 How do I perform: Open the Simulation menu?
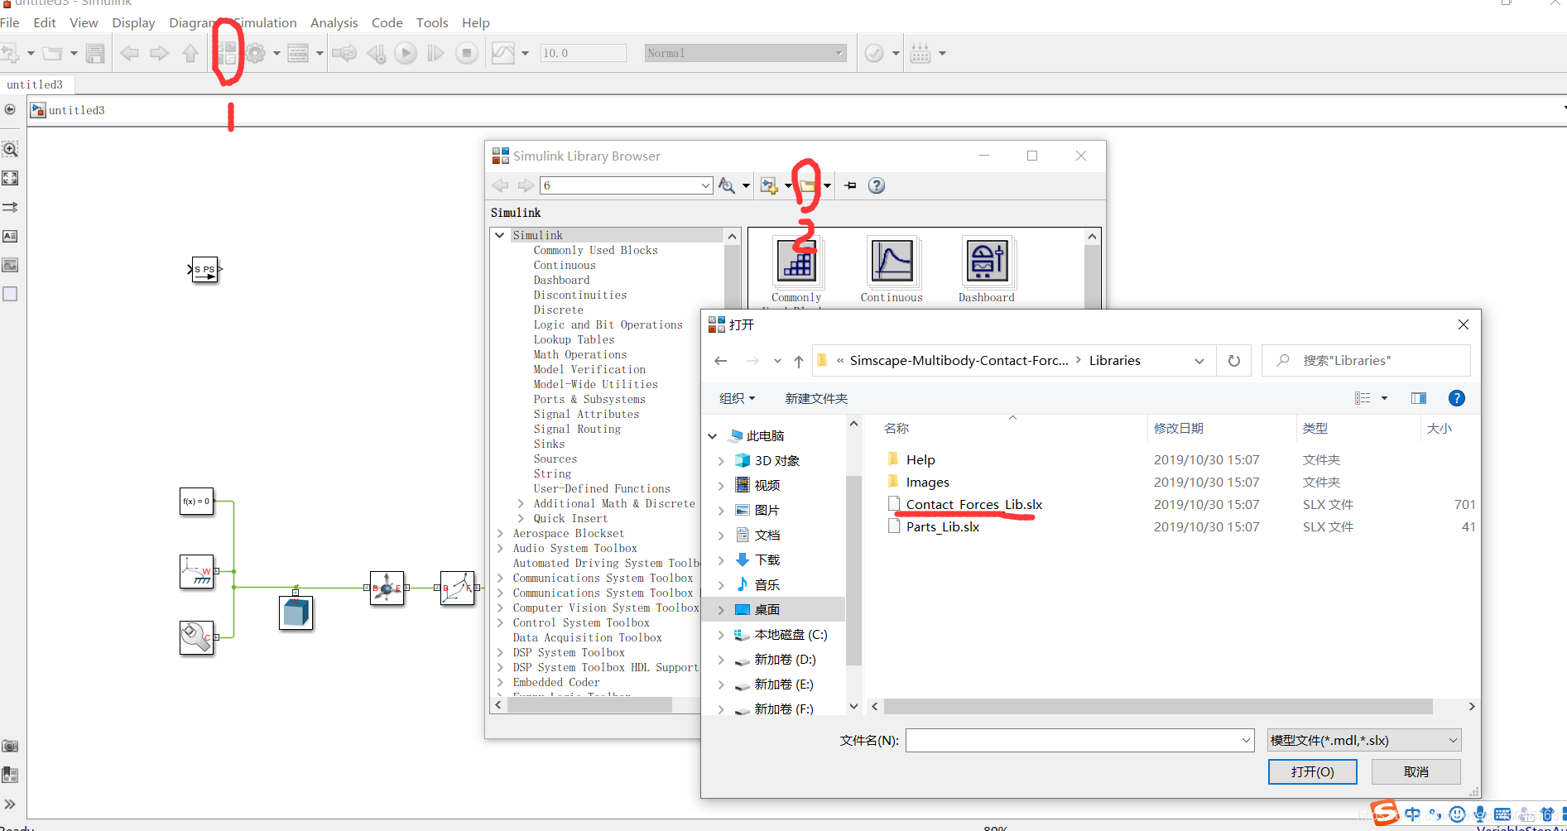[265, 22]
